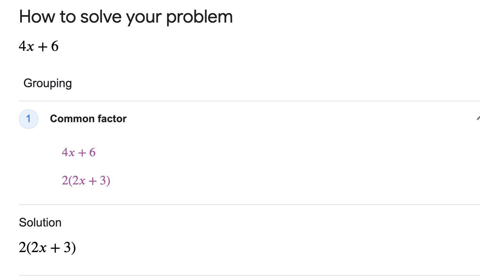Click the Solution heading
This screenshot has height=278, width=480.
click(x=40, y=222)
